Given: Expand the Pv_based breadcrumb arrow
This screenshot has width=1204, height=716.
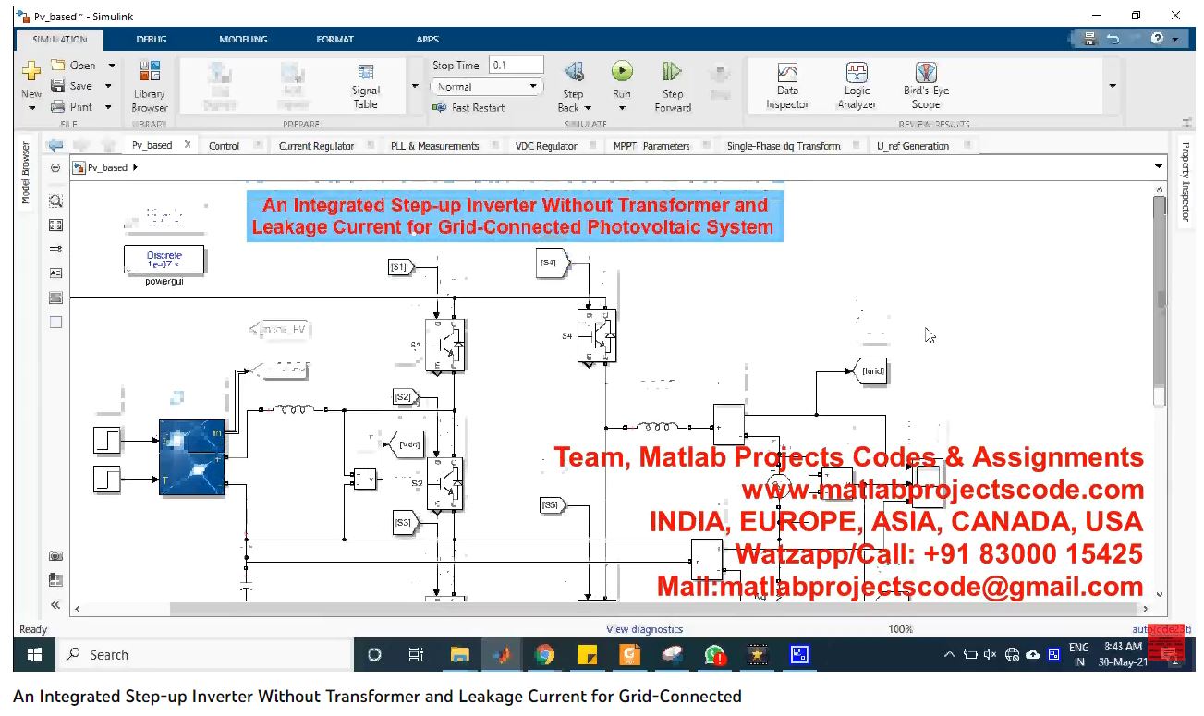Looking at the screenshot, I should [x=136, y=168].
